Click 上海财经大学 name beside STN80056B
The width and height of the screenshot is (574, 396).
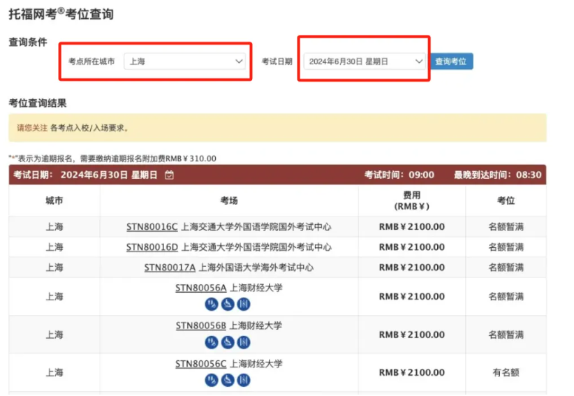pos(256,325)
